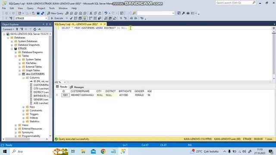This screenshot has width=276, height=155.
Task: Open the Tools menu
Action: [x=52, y=8]
